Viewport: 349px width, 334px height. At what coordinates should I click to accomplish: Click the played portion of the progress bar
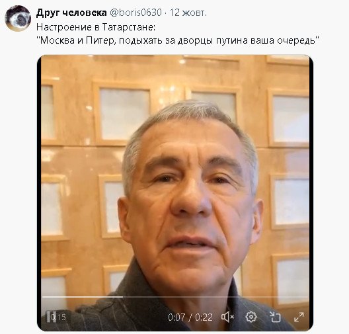click(x=83, y=297)
